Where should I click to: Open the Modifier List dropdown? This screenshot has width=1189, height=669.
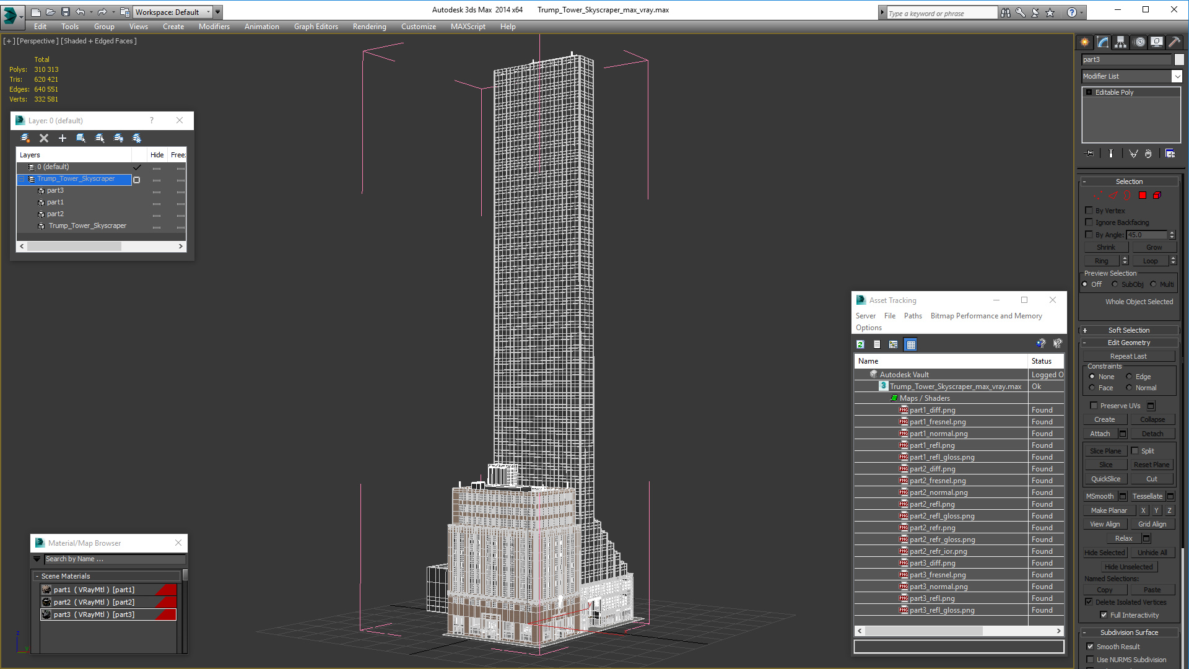point(1177,76)
